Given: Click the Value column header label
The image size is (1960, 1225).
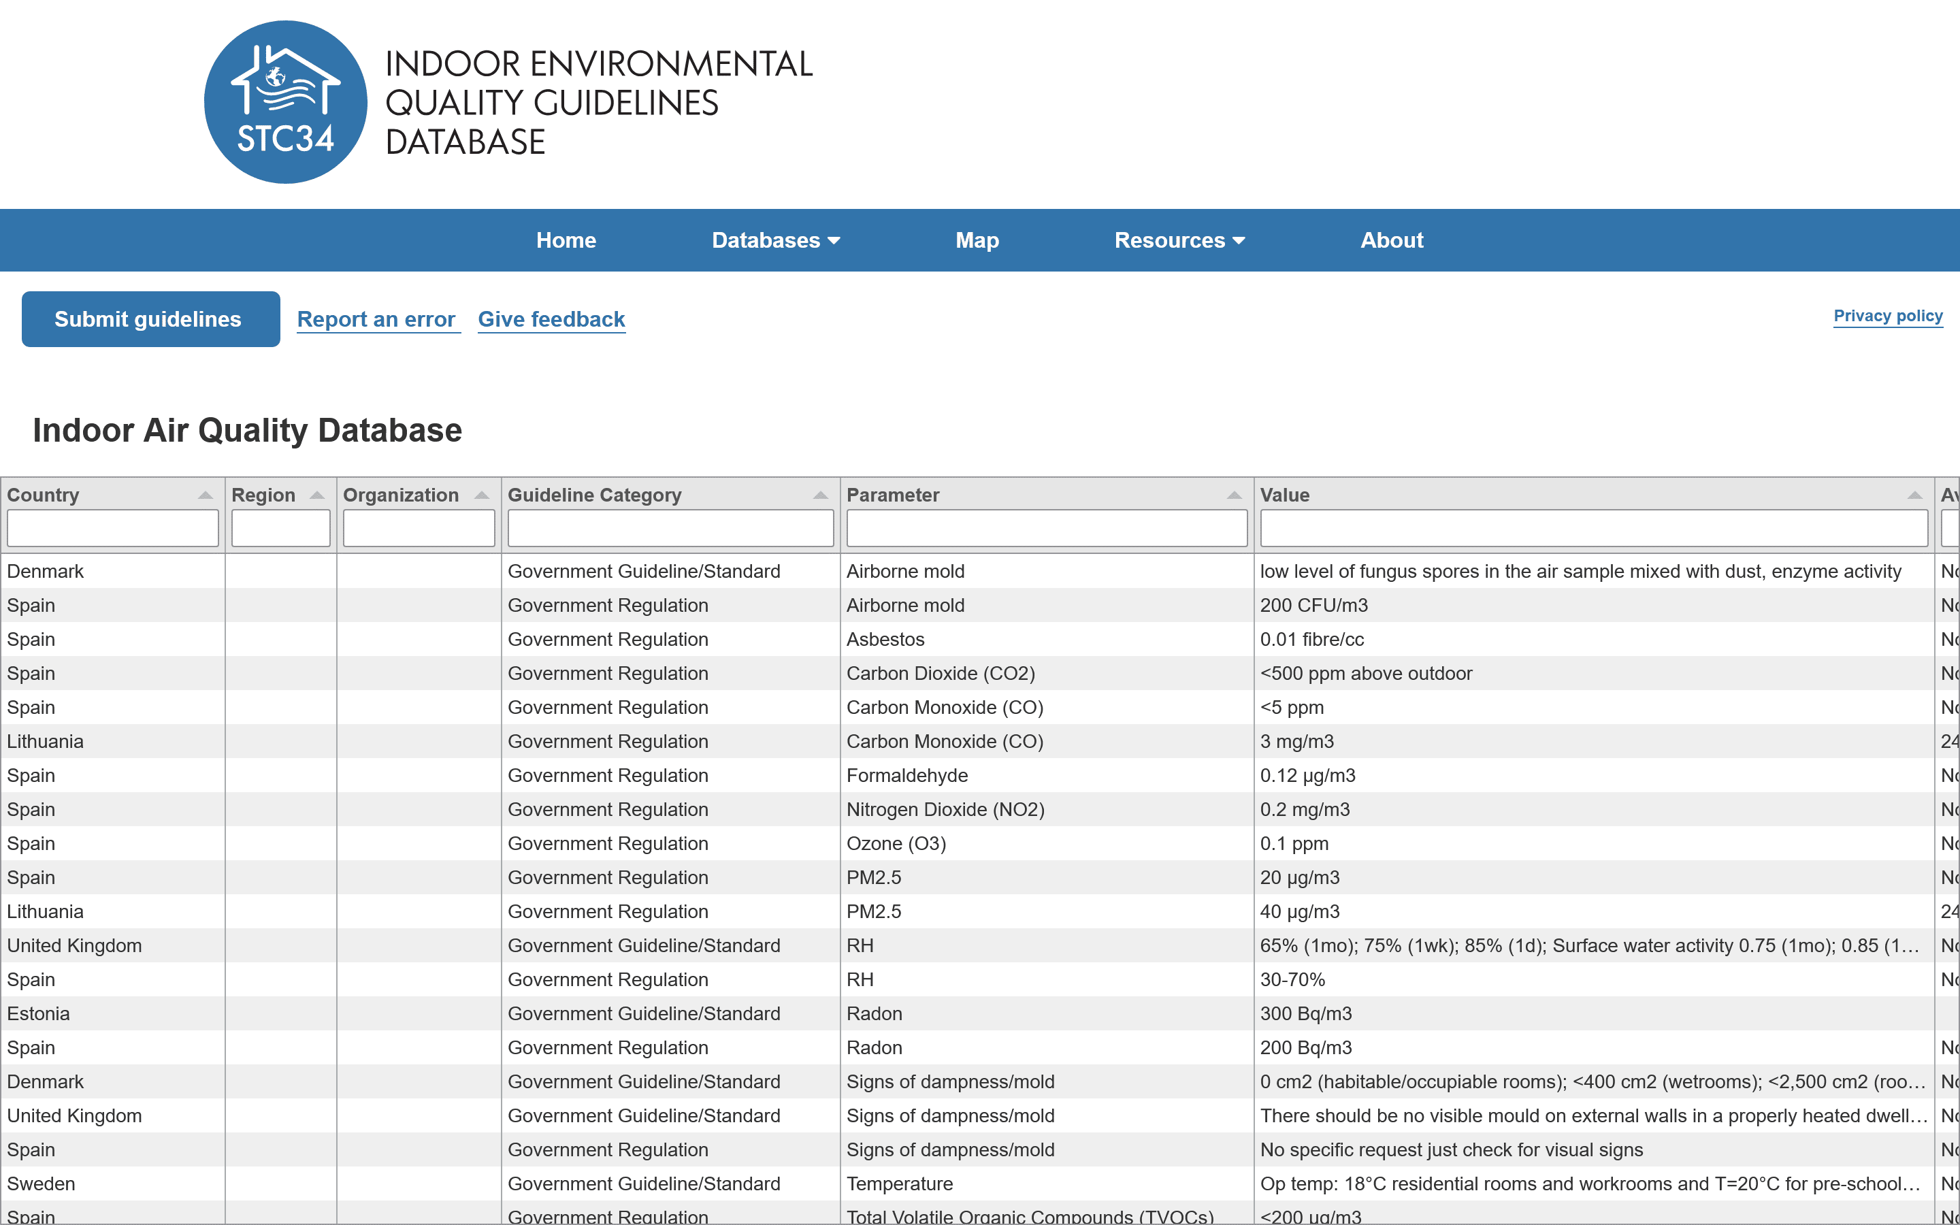Looking at the screenshot, I should coord(1284,495).
